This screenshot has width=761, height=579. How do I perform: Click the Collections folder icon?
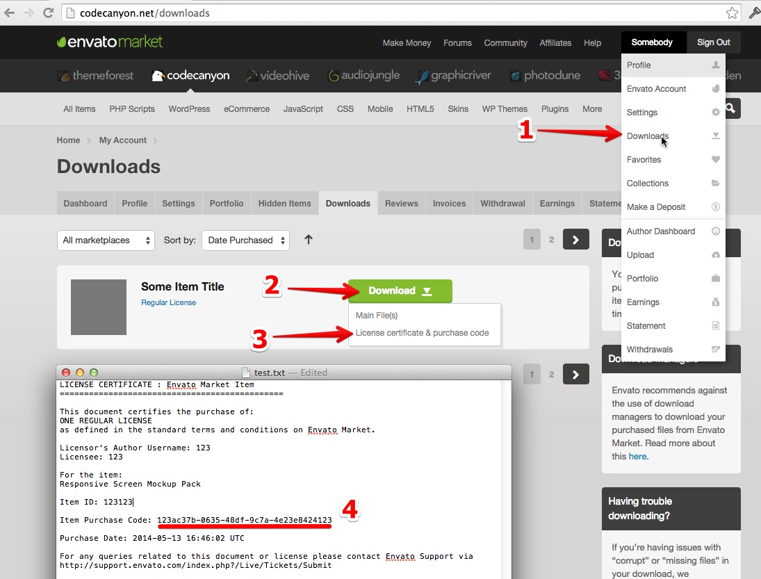(715, 183)
